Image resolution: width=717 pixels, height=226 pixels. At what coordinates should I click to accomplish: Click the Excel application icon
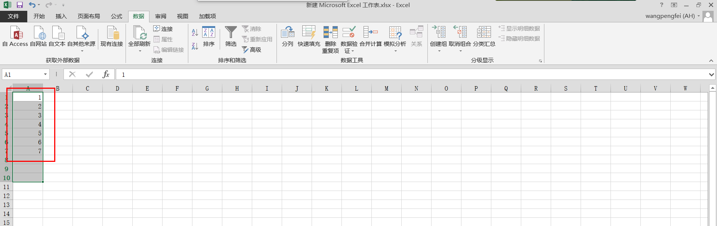[x=7, y=5]
